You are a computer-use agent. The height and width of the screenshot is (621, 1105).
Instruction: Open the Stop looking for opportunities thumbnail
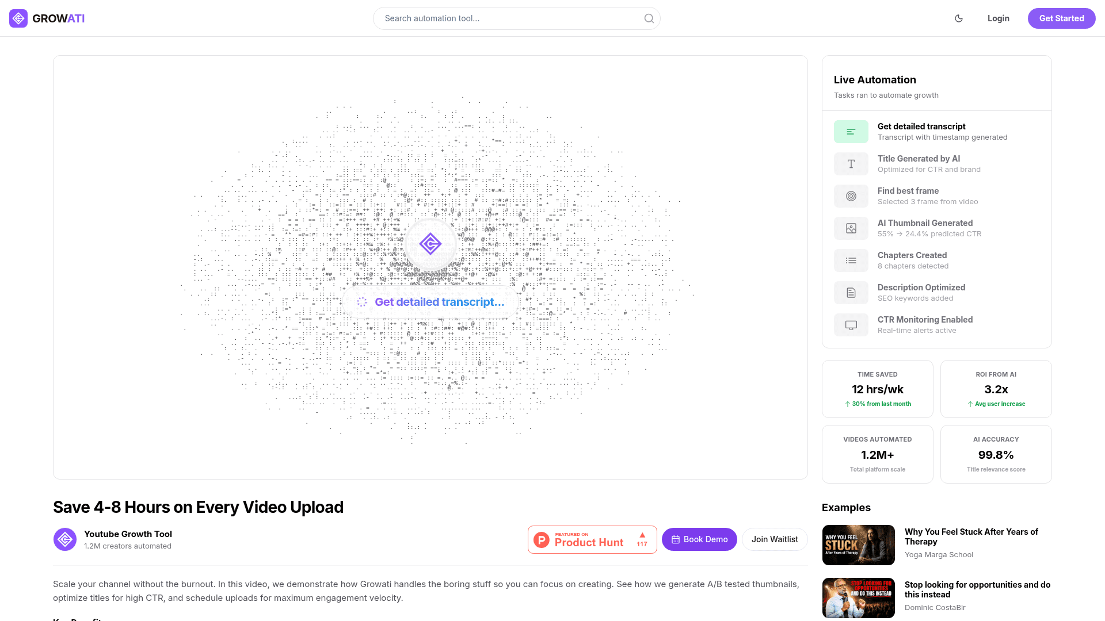[859, 598]
